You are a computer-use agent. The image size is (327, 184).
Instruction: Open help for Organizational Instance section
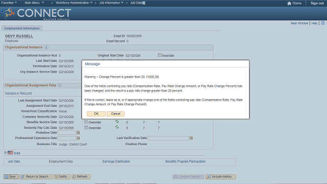46,48
